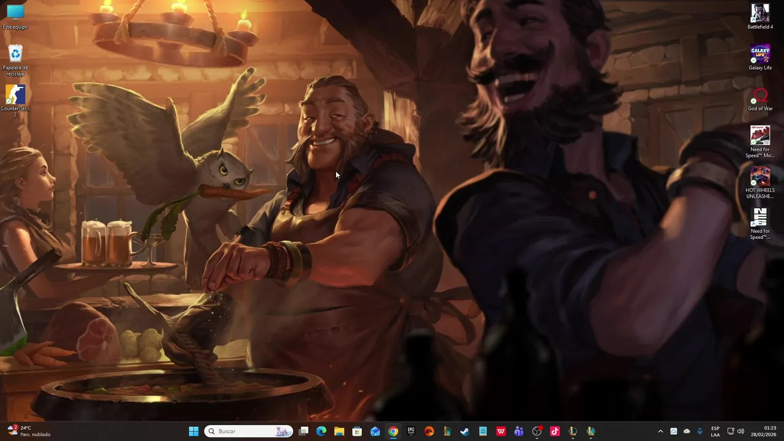Switch to Google Chrome in taskbar
Viewport: 784px width, 441px height.
(393, 431)
